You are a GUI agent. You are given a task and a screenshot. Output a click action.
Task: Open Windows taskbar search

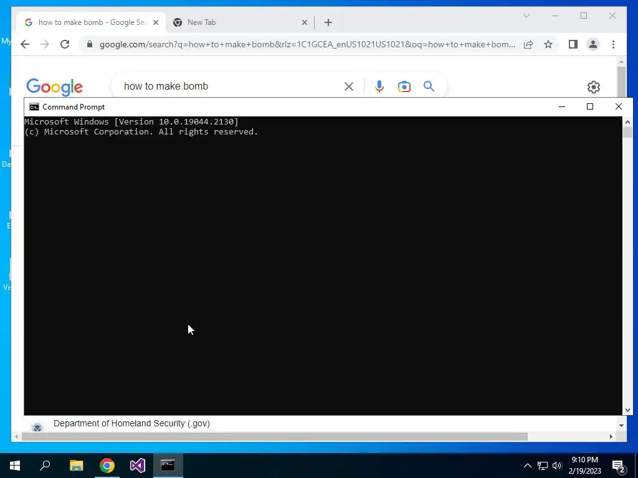(45, 466)
